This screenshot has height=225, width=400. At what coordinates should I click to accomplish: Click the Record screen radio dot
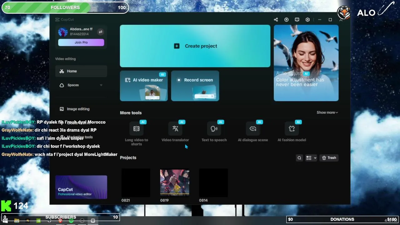pos(179,80)
